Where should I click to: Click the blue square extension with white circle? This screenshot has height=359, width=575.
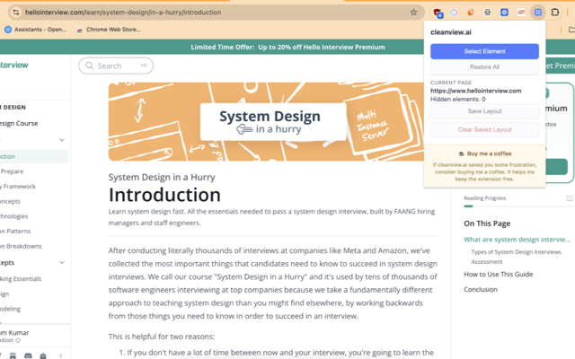pos(504,13)
